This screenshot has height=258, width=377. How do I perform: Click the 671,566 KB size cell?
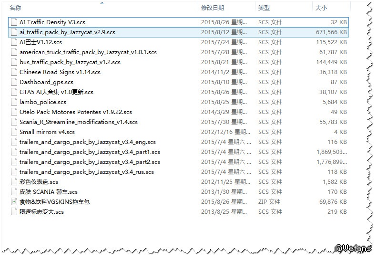[331, 32]
